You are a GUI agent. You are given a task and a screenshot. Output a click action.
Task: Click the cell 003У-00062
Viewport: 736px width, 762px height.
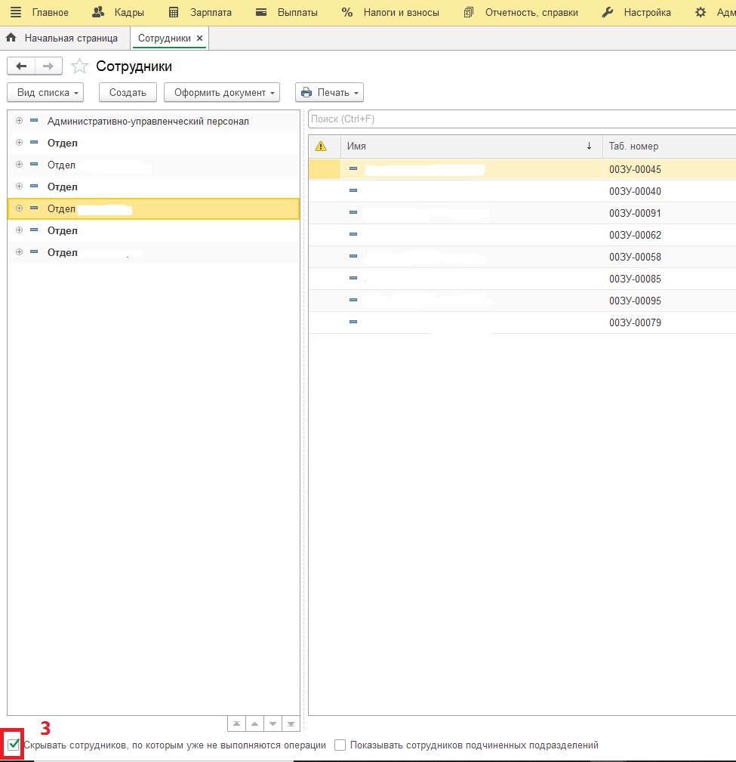pyautogui.click(x=635, y=235)
